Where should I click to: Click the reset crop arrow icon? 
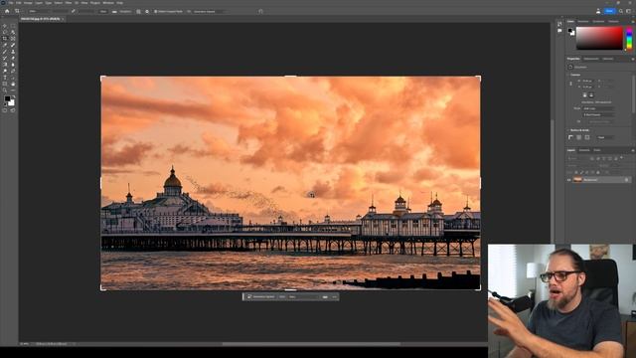coord(260,11)
